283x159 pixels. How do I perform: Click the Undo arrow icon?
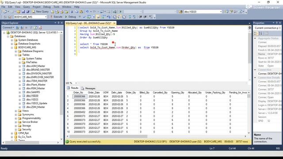(88, 12)
